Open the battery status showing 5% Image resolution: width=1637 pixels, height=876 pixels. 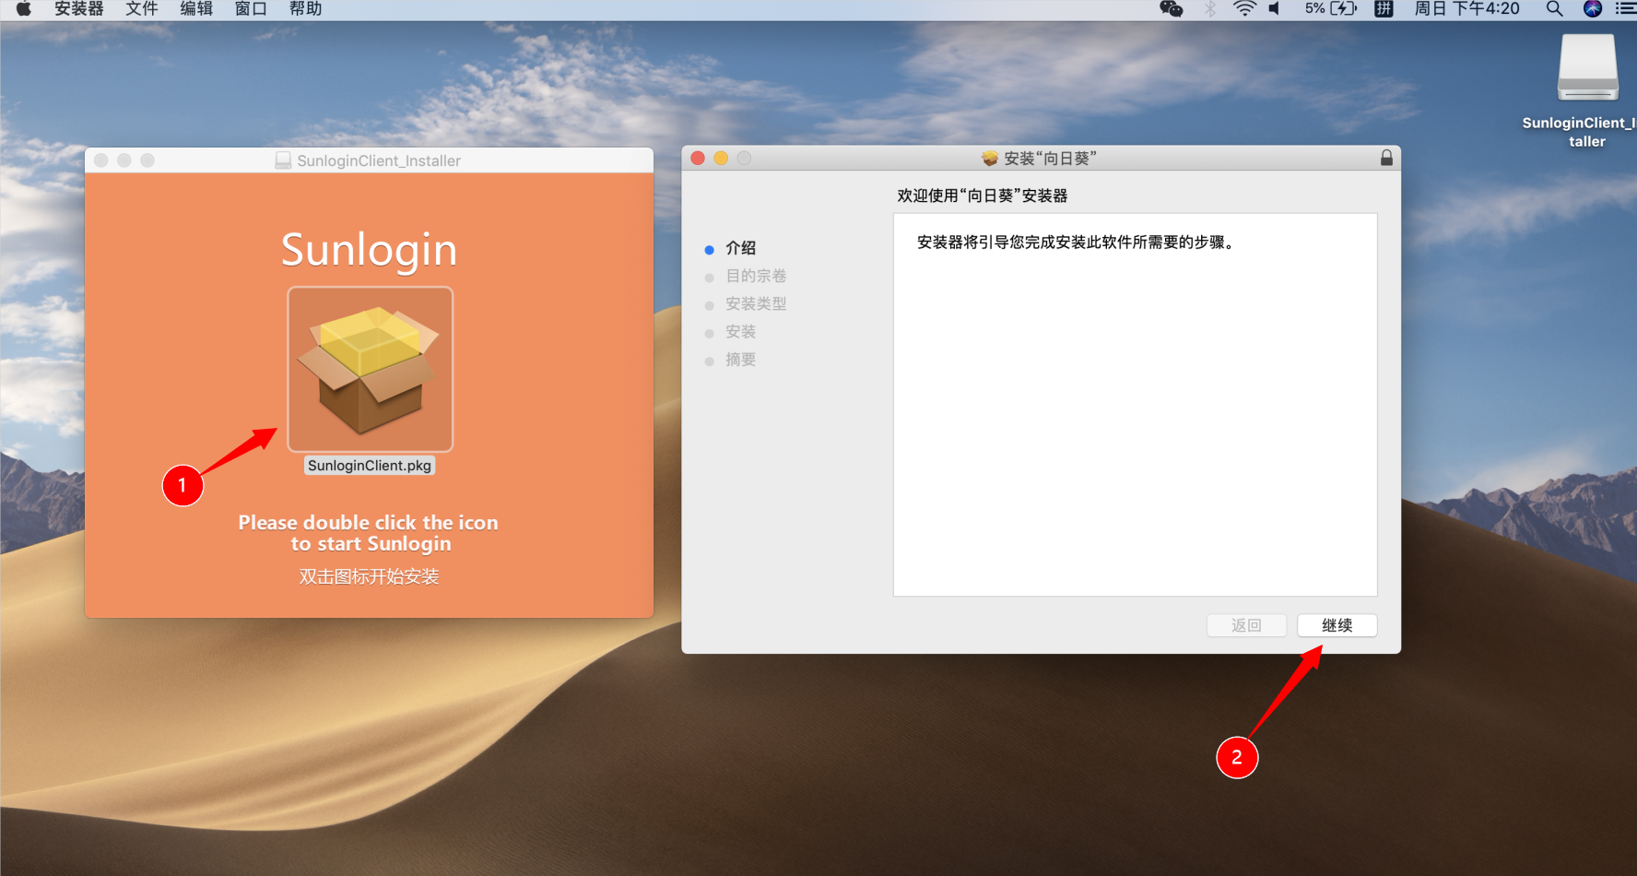(1331, 8)
